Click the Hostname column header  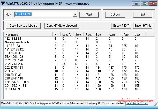point(28,35)
